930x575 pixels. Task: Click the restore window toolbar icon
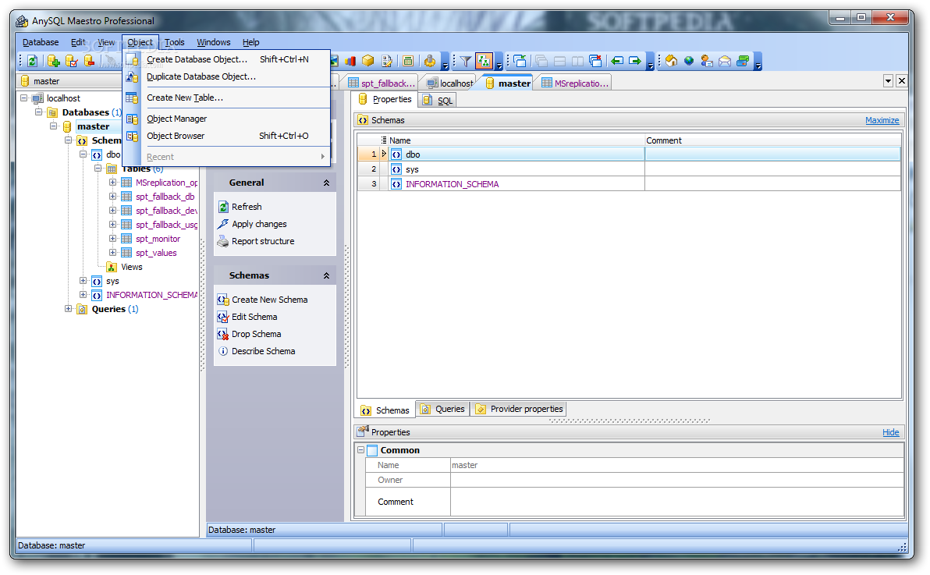point(520,61)
